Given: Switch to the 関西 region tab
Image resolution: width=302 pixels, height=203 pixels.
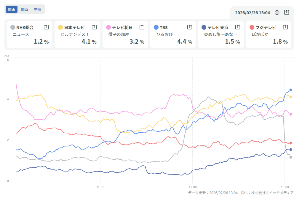Looking at the screenshot, I should point(25,9).
